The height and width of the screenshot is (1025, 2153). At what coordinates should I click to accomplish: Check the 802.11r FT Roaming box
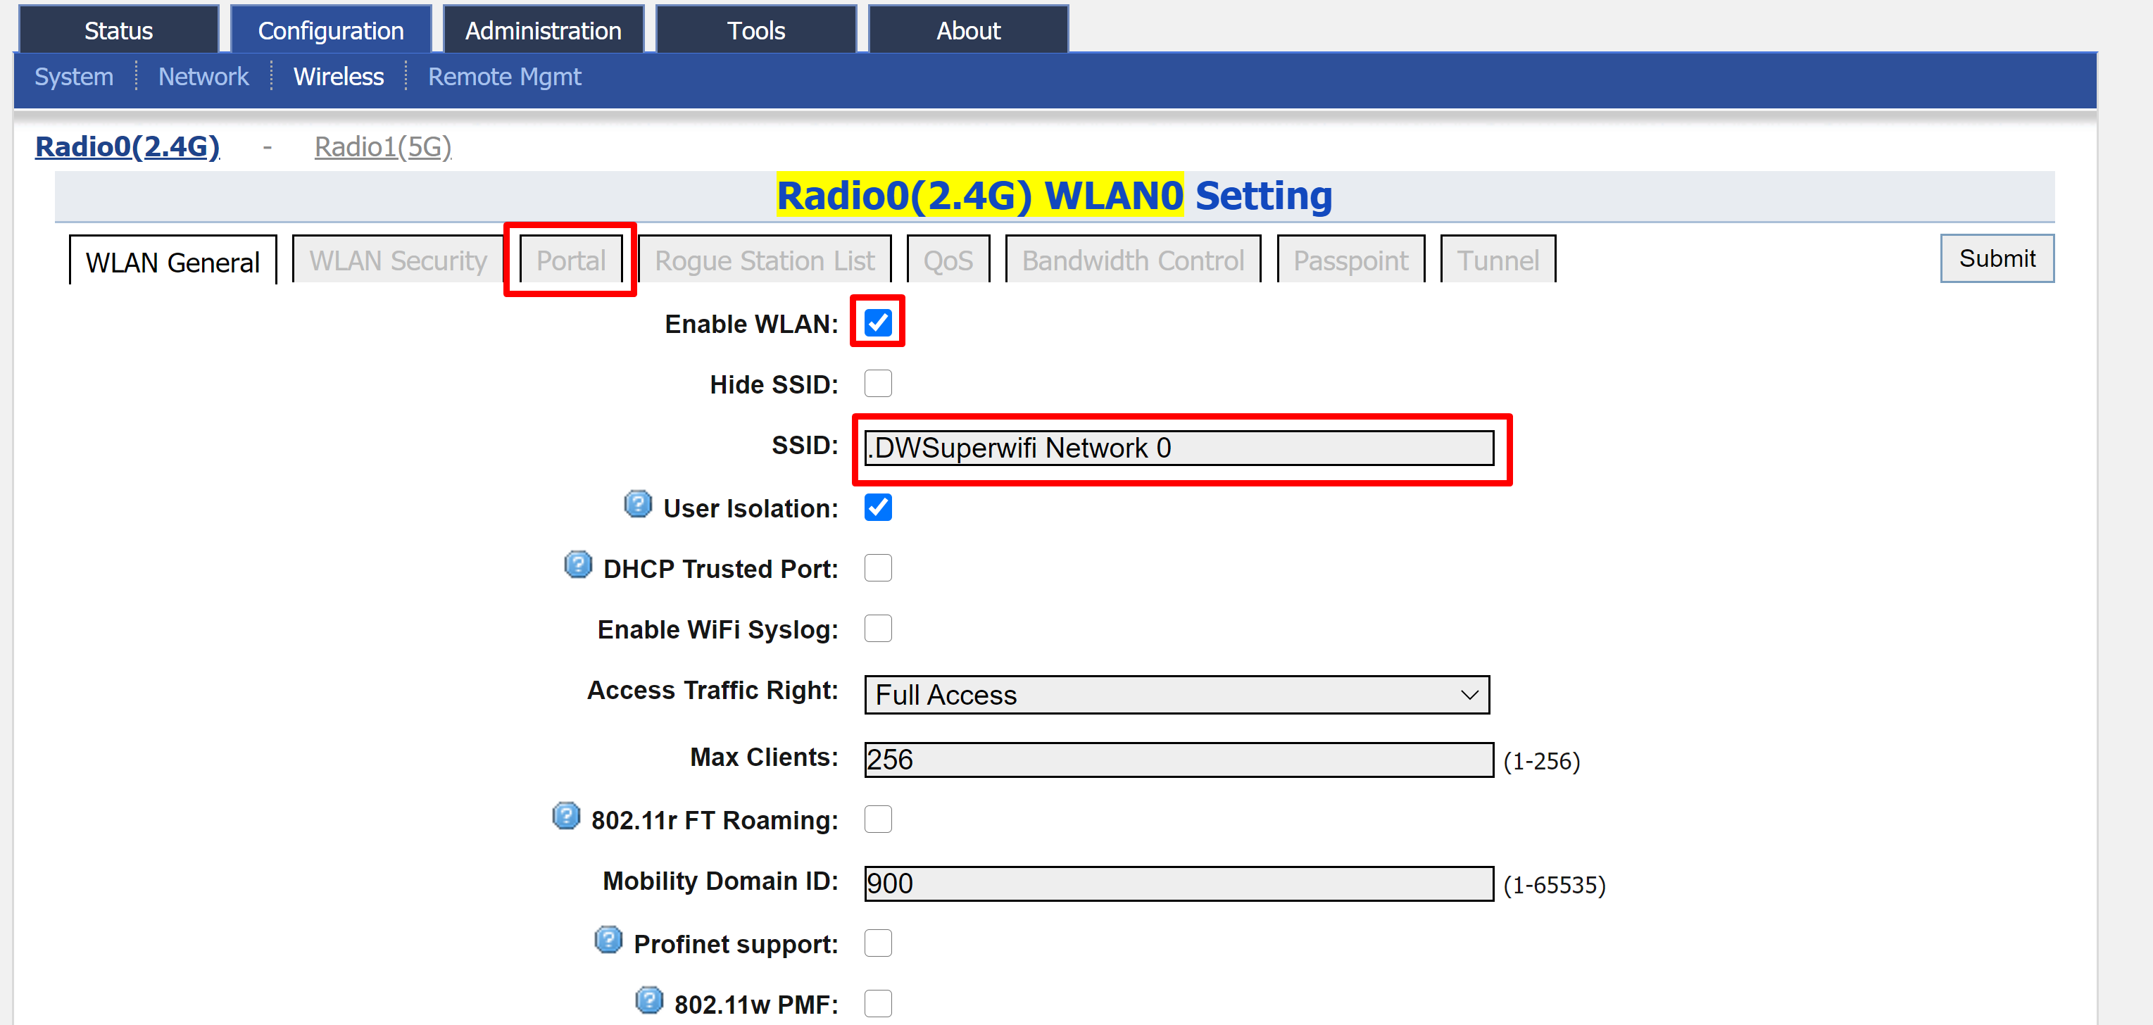click(877, 819)
